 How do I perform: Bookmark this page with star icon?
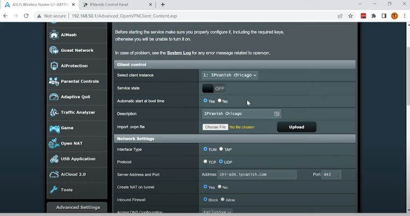[x=350, y=16]
